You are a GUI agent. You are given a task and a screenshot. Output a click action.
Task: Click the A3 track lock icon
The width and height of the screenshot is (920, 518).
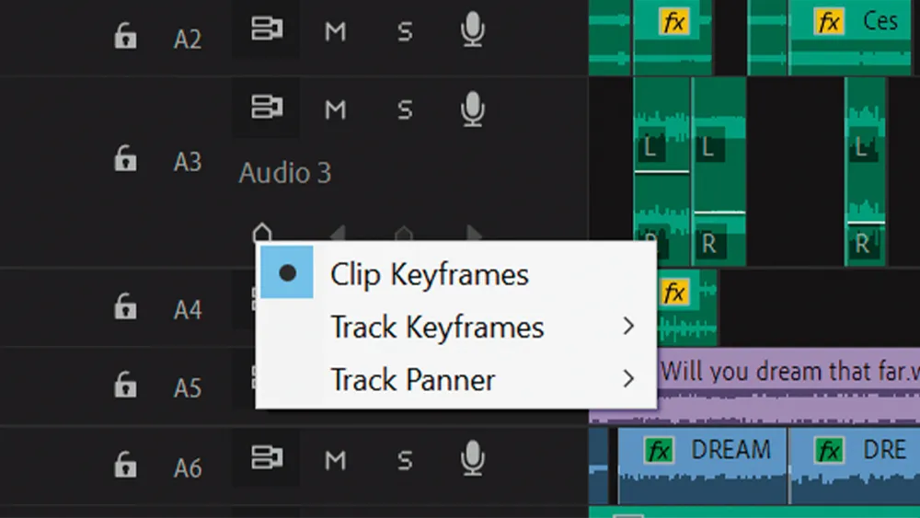click(x=124, y=159)
